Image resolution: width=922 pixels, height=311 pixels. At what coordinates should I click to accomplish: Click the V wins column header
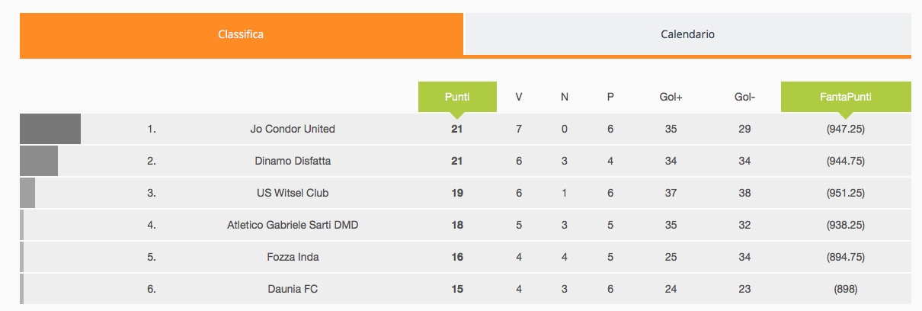click(x=519, y=97)
